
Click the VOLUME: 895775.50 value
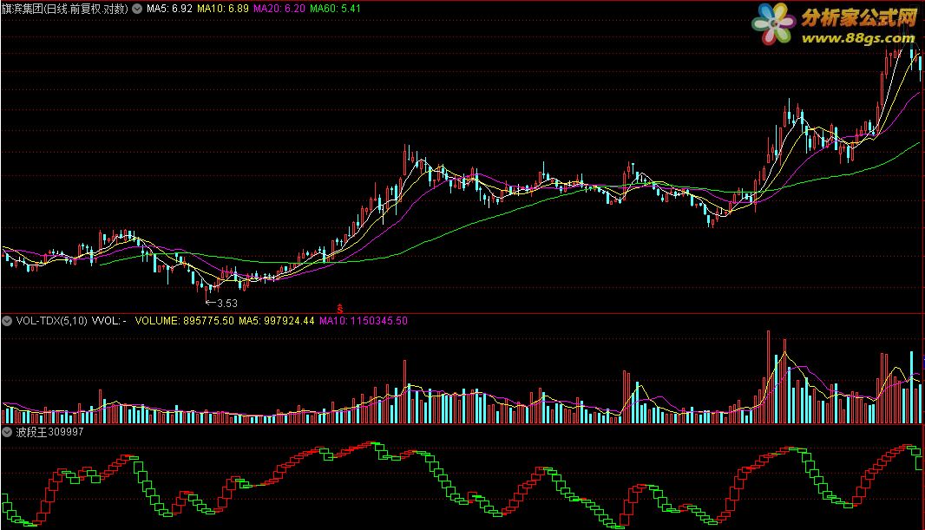[185, 321]
